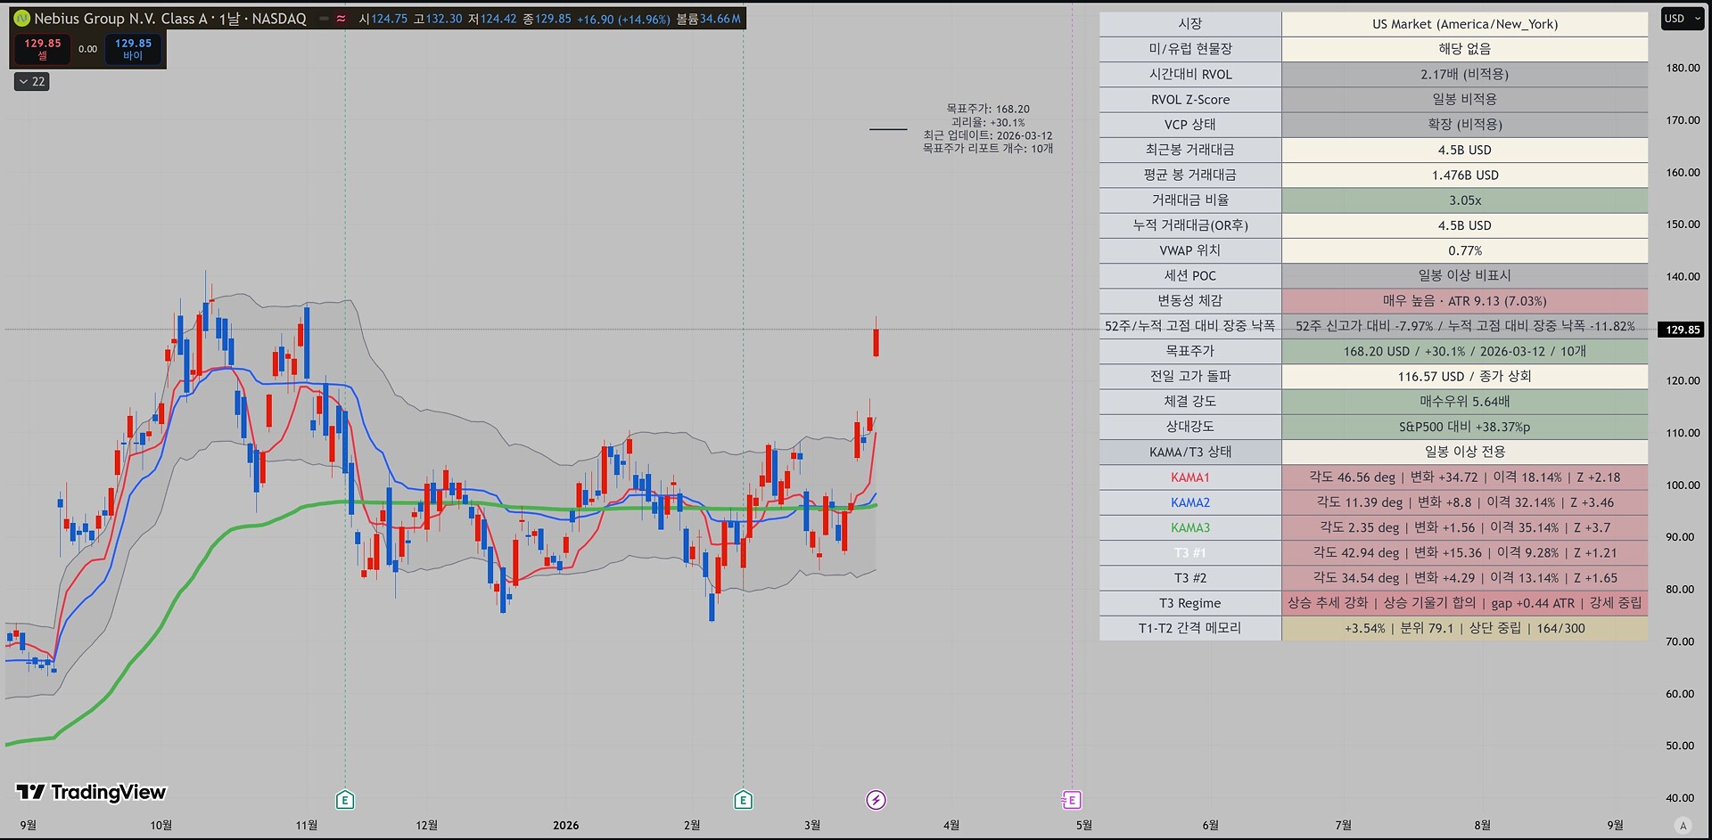
Task: Click the 매수우위 5.64배 cell
Action: click(1464, 402)
